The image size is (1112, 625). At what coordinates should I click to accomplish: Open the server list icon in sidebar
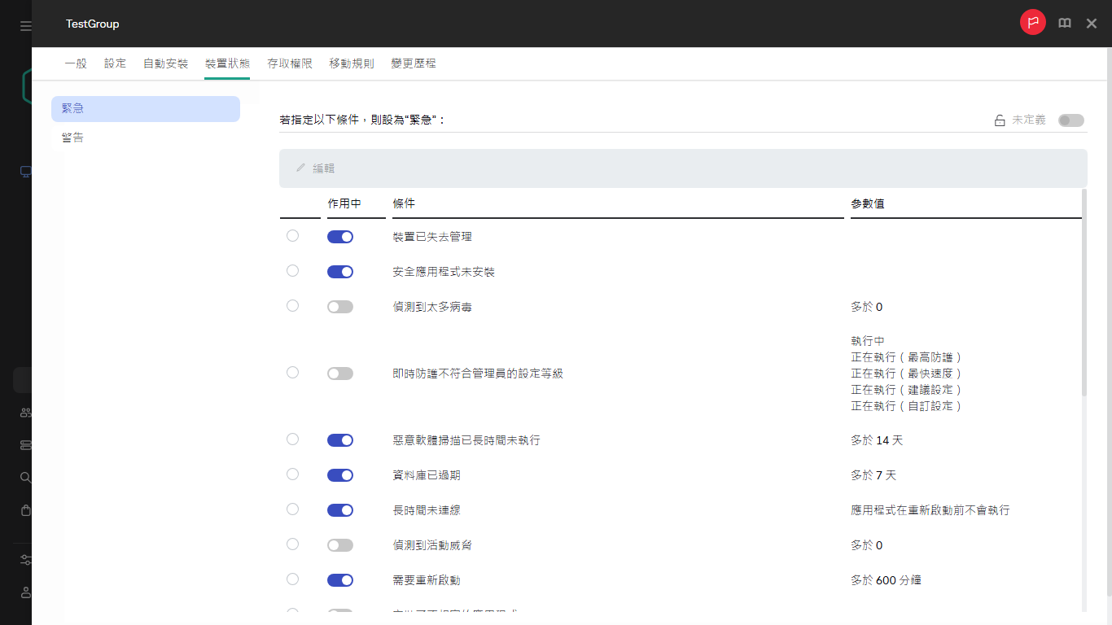[x=24, y=445]
